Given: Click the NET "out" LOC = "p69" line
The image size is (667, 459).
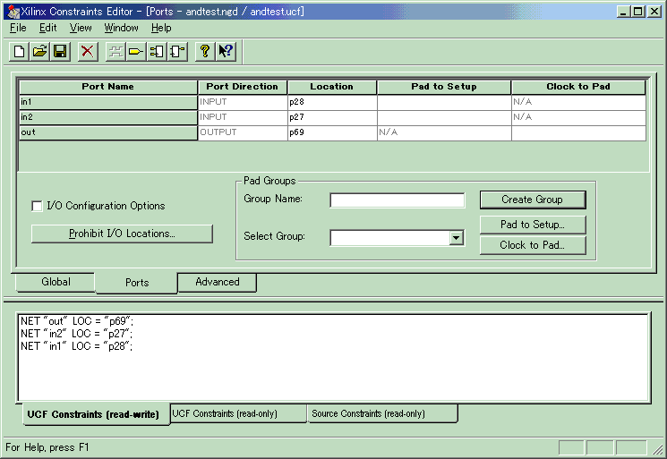Looking at the screenshot, I should pos(77,321).
